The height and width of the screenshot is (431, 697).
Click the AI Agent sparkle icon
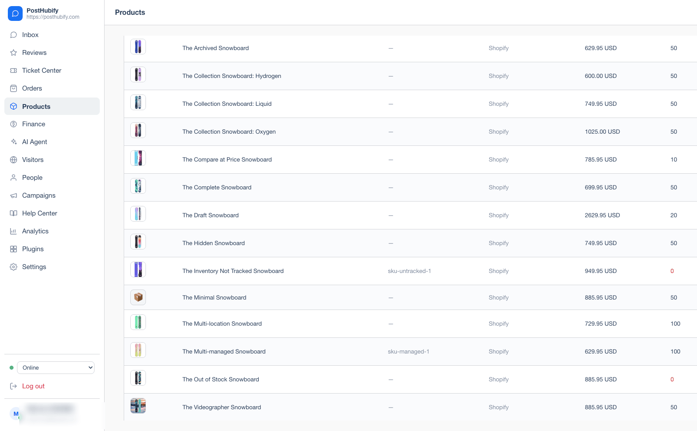pos(14,142)
